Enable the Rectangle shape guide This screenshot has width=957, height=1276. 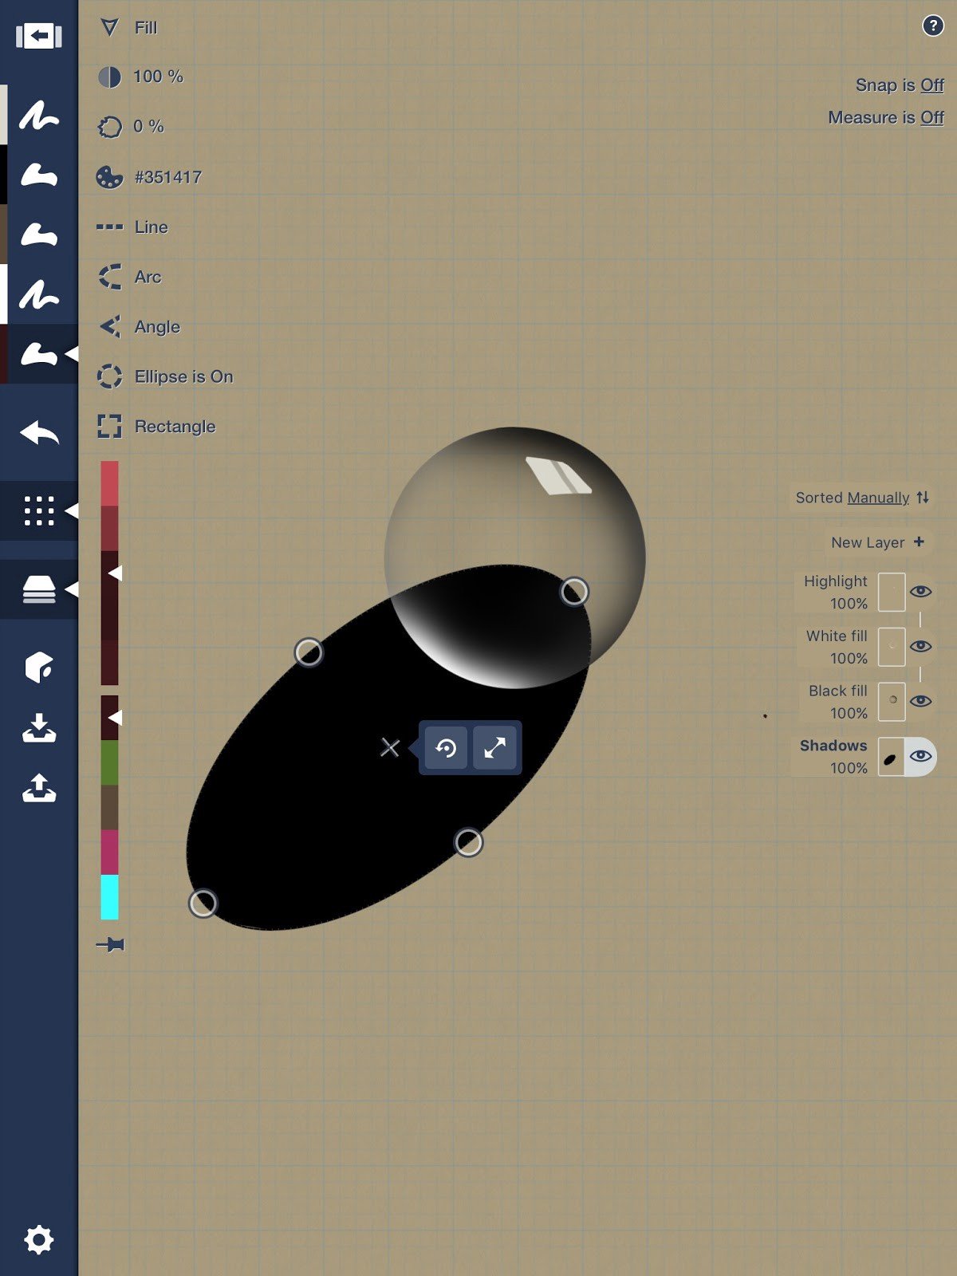pos(156,427)
